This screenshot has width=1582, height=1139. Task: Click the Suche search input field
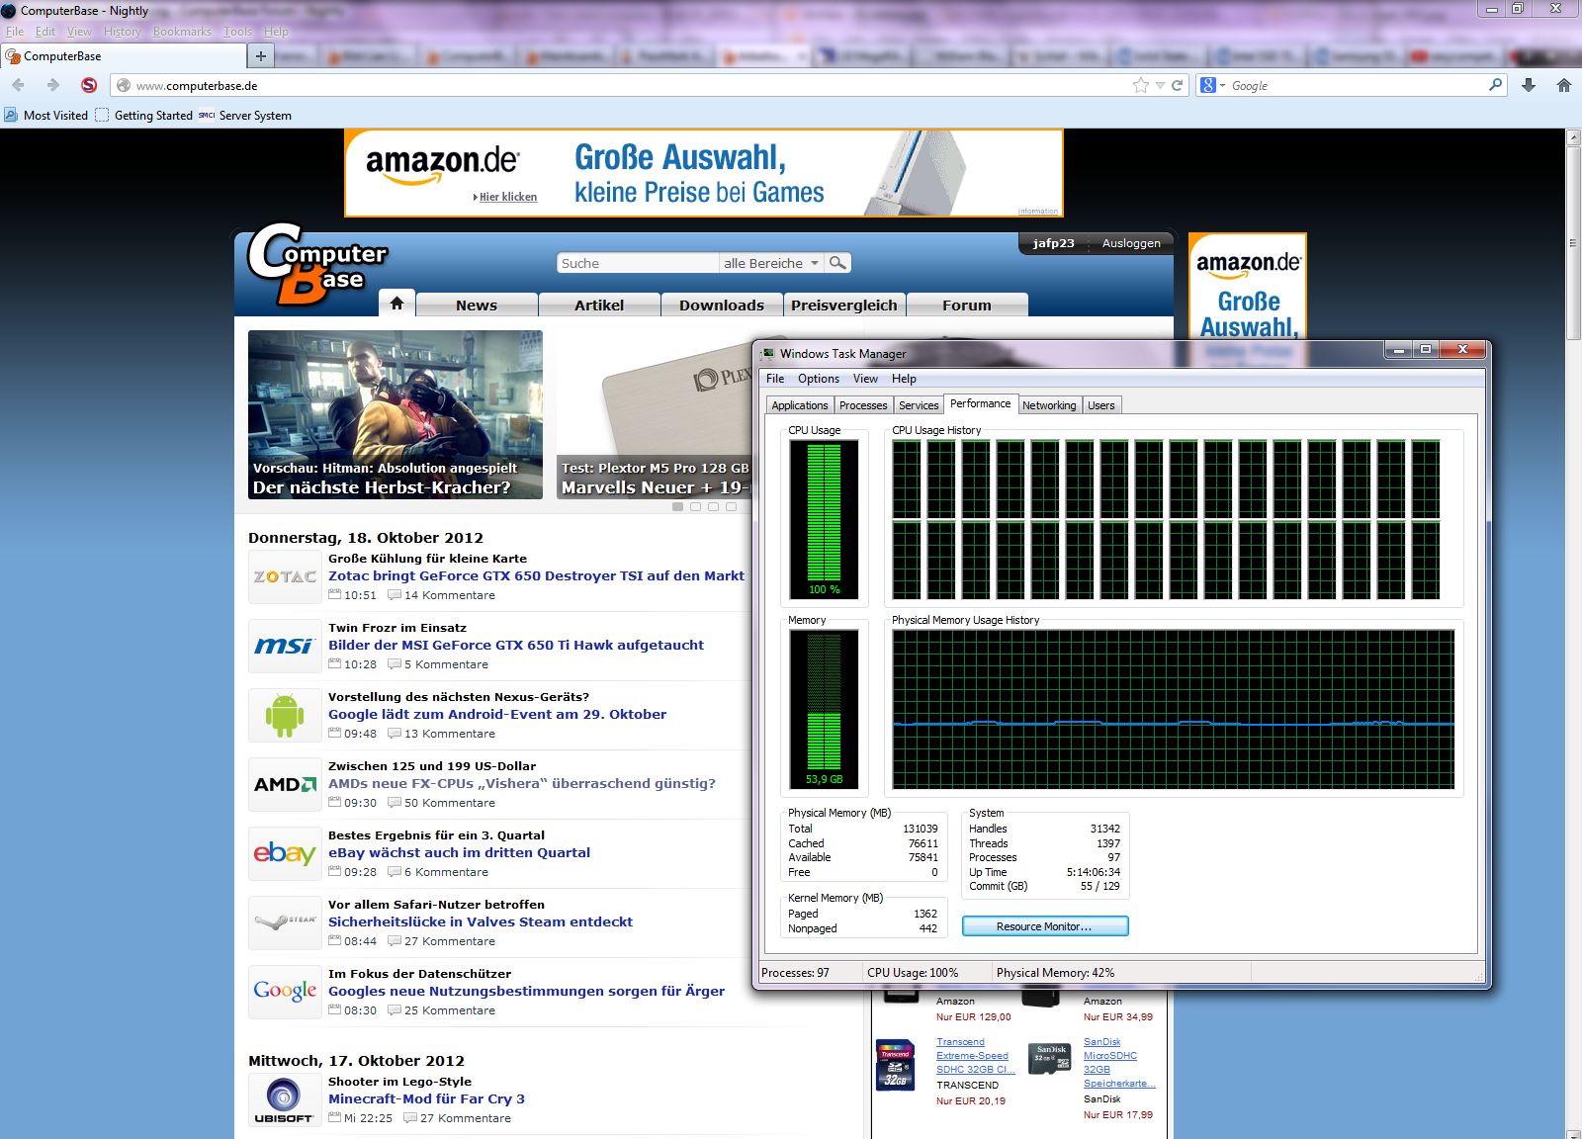point(638,263)
